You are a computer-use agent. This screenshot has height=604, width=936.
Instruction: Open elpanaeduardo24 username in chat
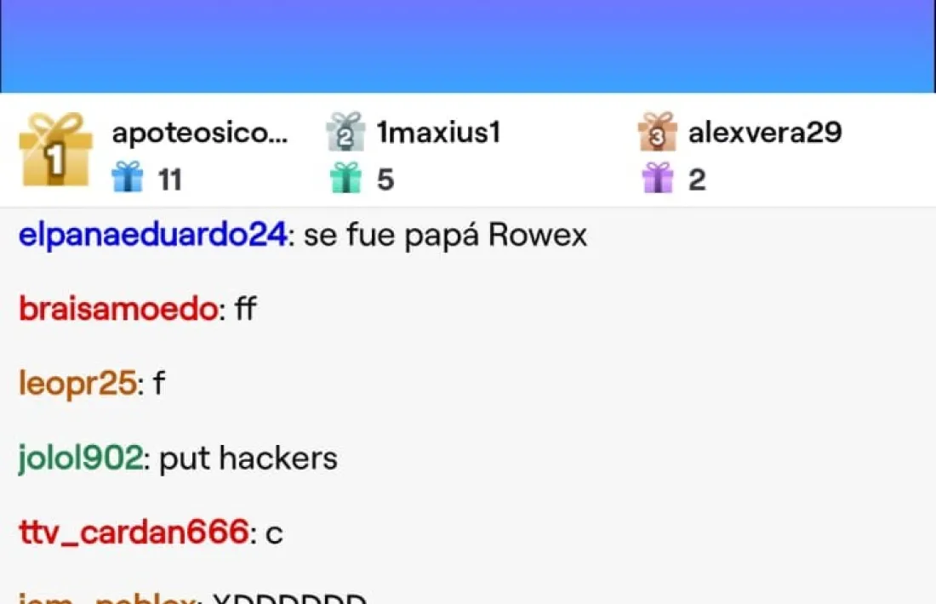click(x=153, y=235)
